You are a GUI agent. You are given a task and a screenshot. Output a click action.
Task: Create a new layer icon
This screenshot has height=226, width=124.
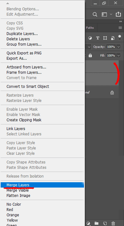tap(105, 223)
